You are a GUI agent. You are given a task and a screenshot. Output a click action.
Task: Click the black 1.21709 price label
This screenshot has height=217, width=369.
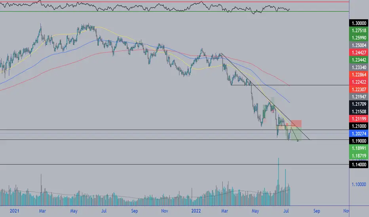point(359,104)
